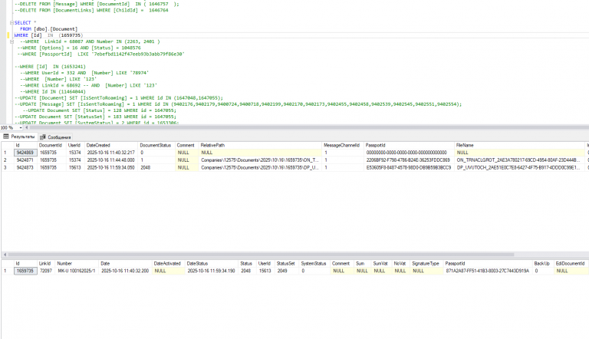Image resolution: width=589 pixels, height=339 pixels.
Task: Click the MessageChannelId column header
Action: pos(341,145)
